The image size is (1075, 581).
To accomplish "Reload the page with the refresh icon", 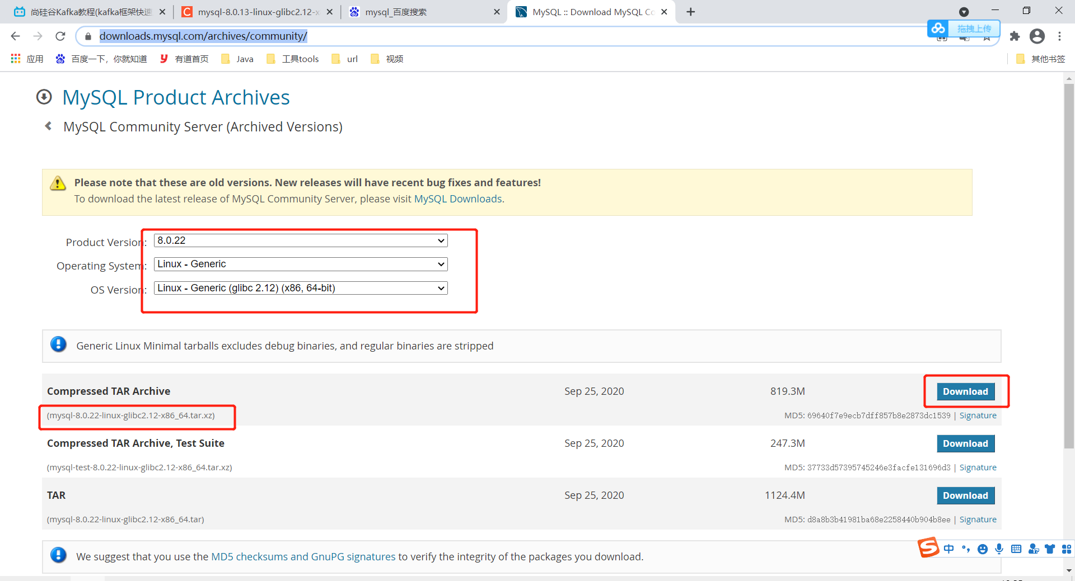I will pos(60,36).
